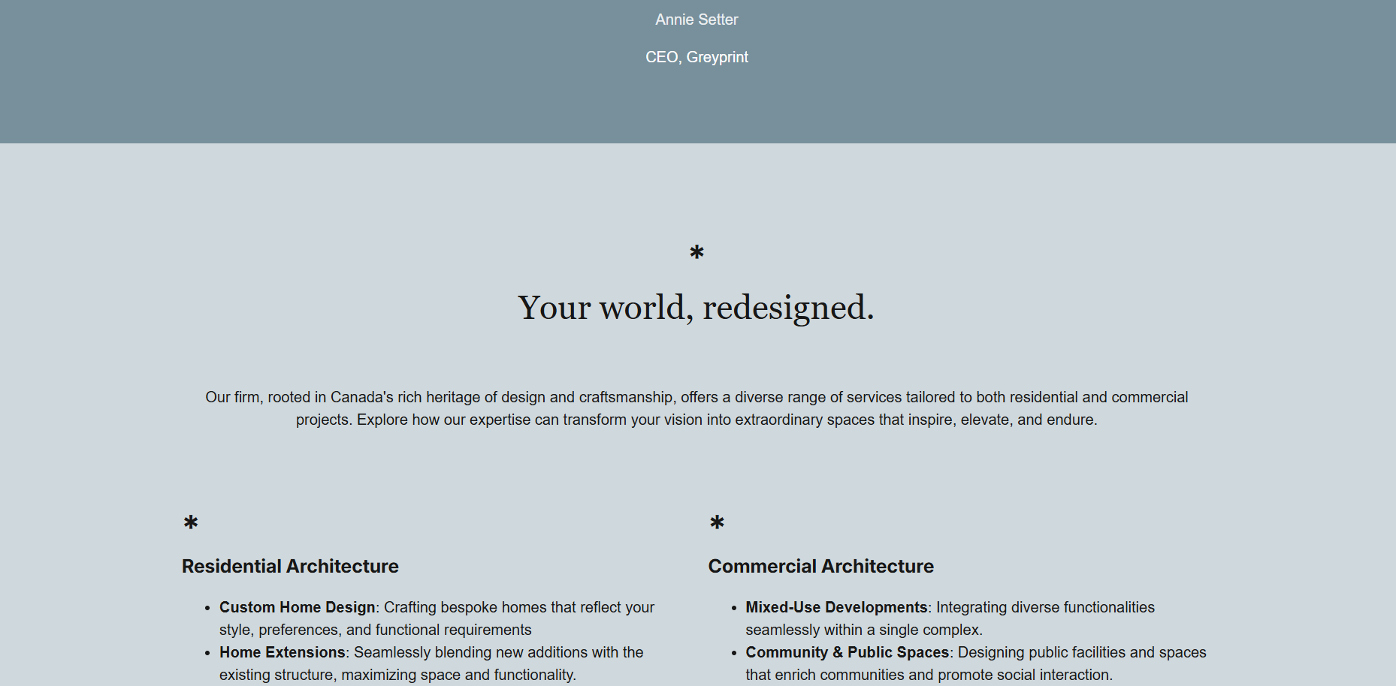1396x686 pixels.
Task: Click the bullet beside Custom Home Design
Action: tap(206, 608)
